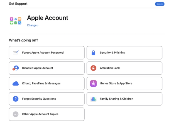This screenshot has height=125, width=174.
Task: Click the Apple Account heading
Action: coord(48,18)
